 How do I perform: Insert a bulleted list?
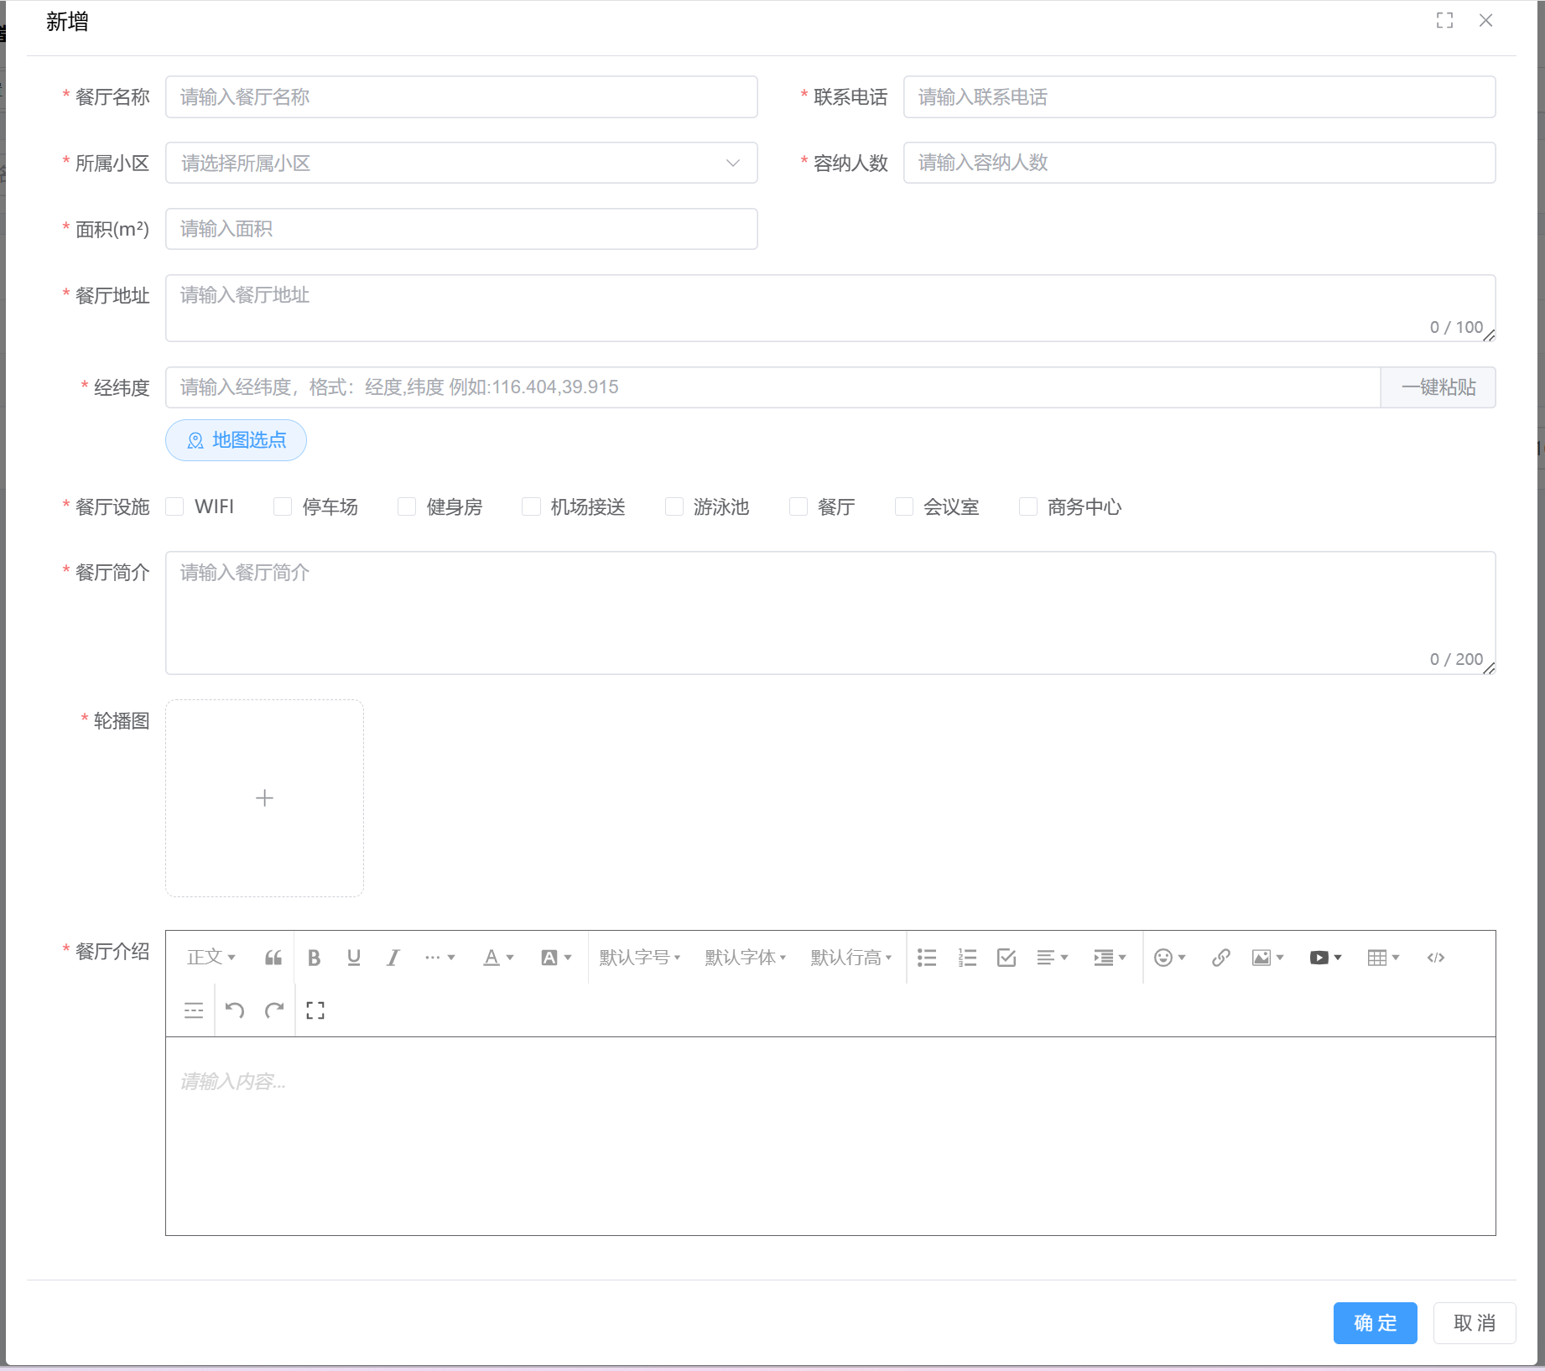pyautogui.click(x=927, y=958)
